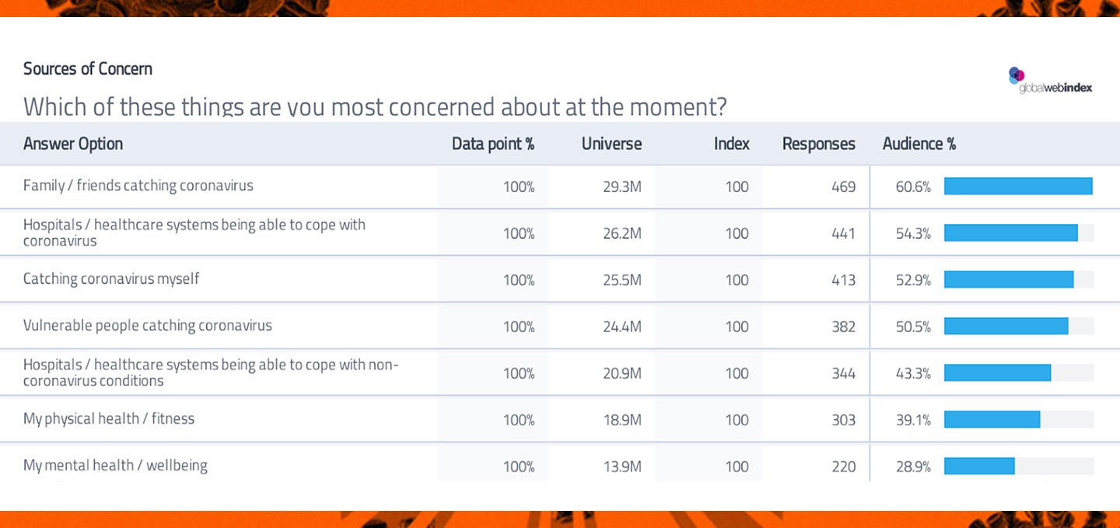The width and height of the screenshot is (1120, 528).
Task: Select 'My mental health / wellbeing' row
Action: 115,465
